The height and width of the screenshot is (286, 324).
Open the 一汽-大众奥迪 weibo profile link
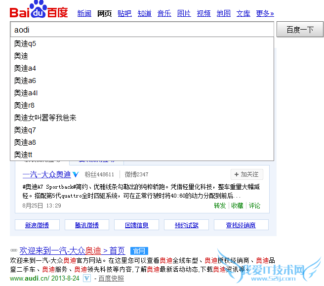pyautogui.click(x=47, y=175)
